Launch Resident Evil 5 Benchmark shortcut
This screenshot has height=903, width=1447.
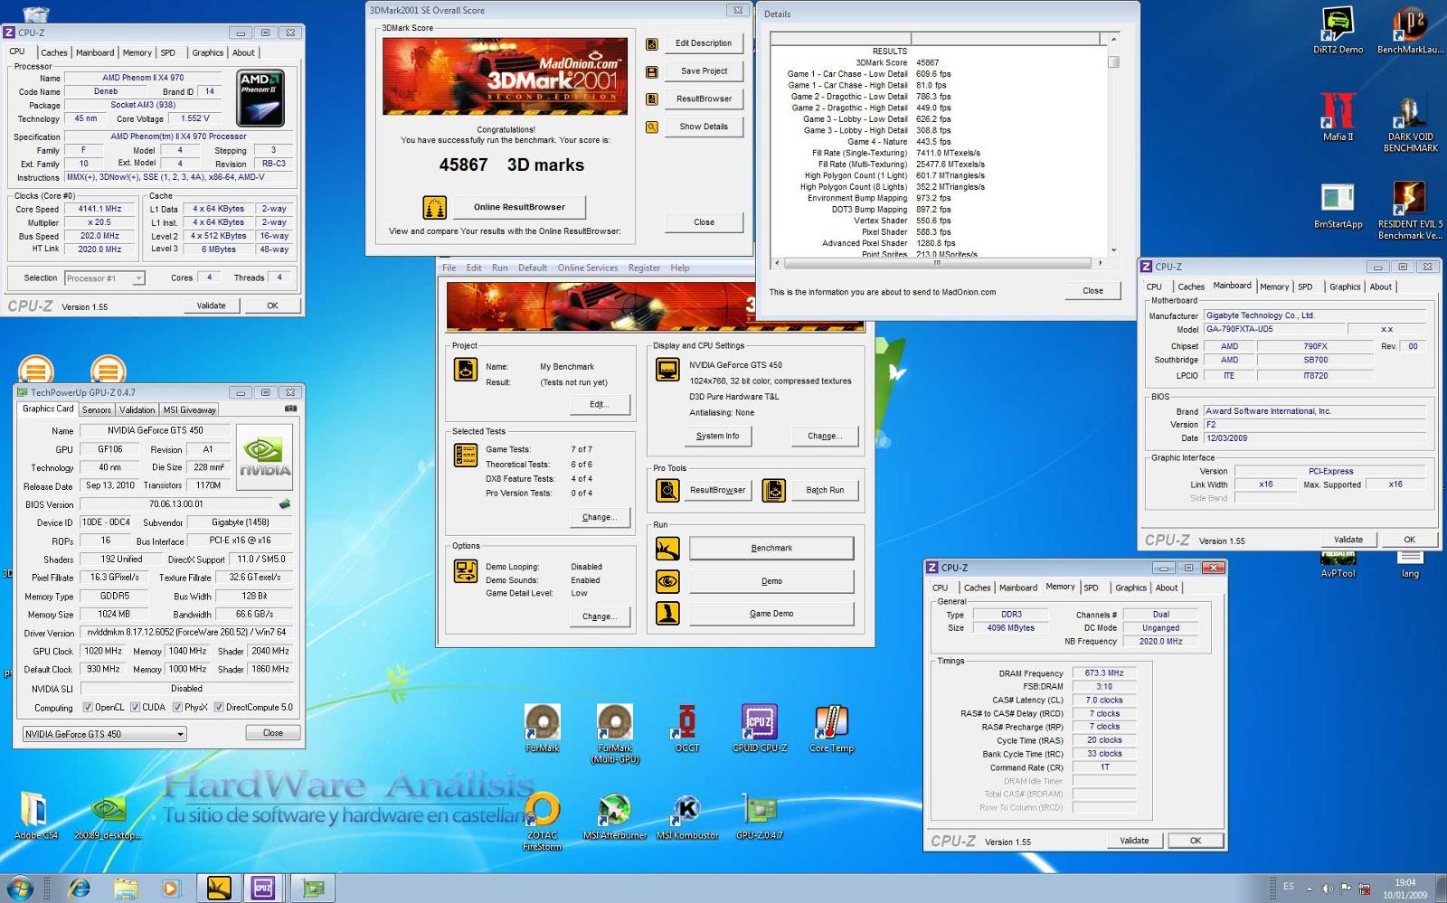point(1410,210)
